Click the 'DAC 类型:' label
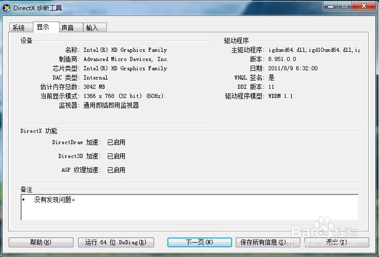The image size is (379, 257). coord(66,77)
